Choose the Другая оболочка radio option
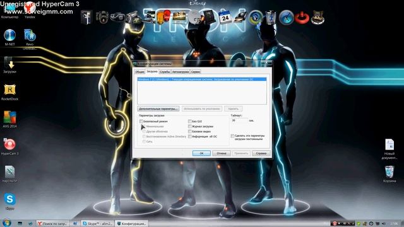404x227 pixels. 144,132
